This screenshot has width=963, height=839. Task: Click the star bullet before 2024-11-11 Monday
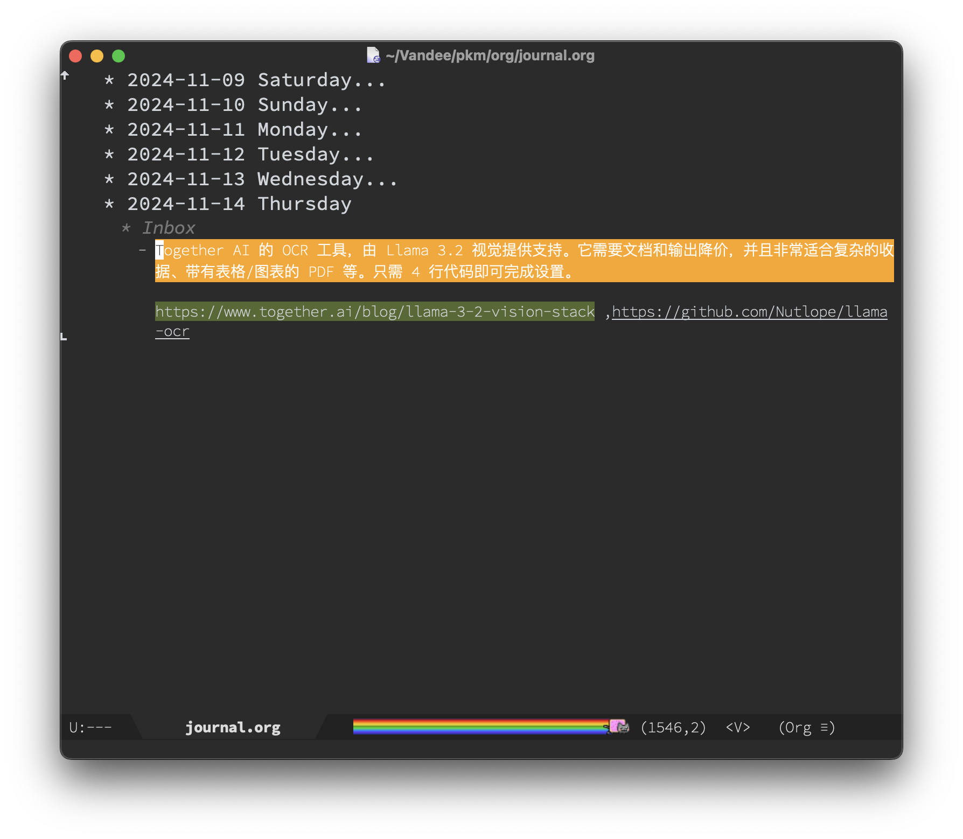pos(109,130)
